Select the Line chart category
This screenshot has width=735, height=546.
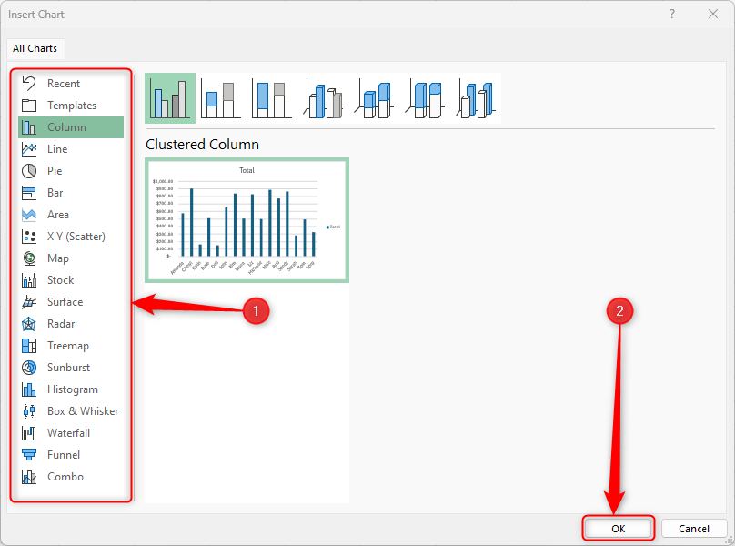[x=57, y=148]
